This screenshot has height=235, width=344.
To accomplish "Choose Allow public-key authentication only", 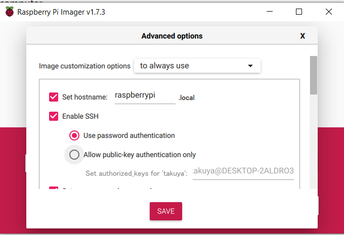I will click(x=74, y=155).
